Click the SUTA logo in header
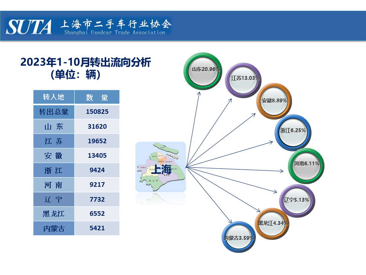 (x=29, y=27)
